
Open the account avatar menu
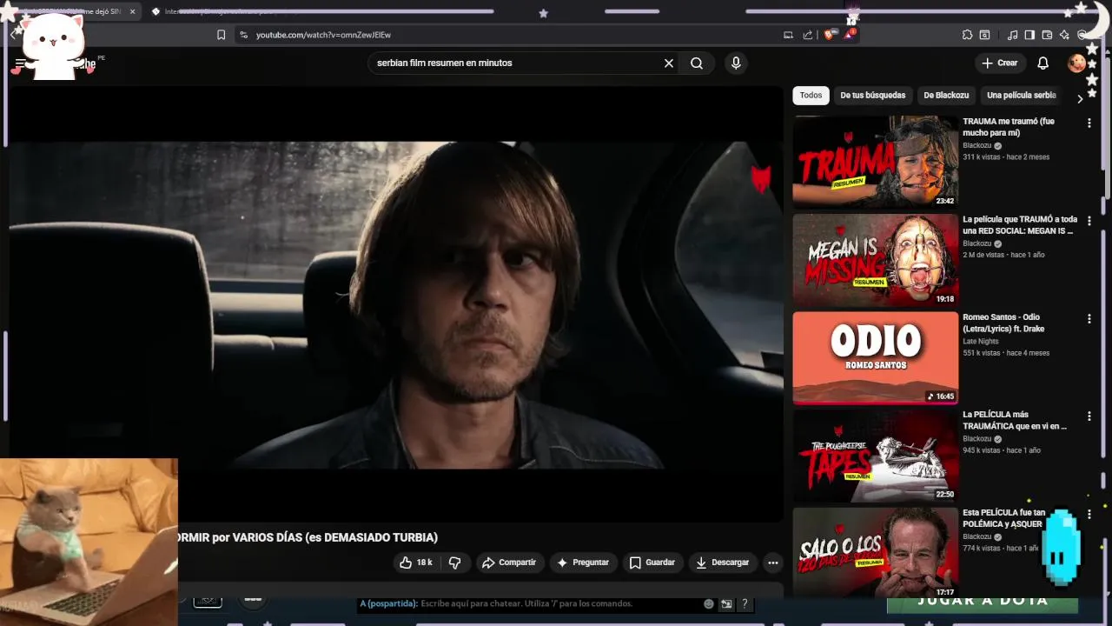1077,63
